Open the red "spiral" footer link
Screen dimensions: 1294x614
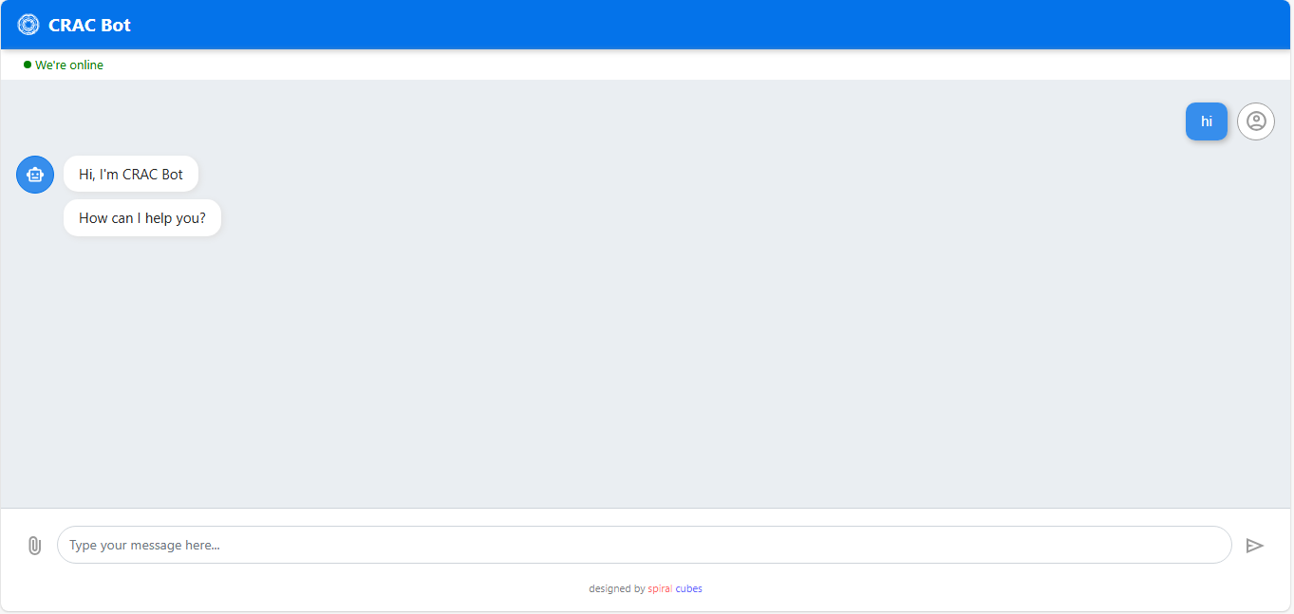point(660,588)
